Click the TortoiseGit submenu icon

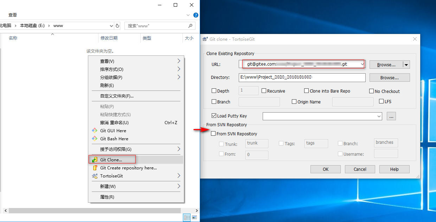pyautogui.click(x=95, y=176)
